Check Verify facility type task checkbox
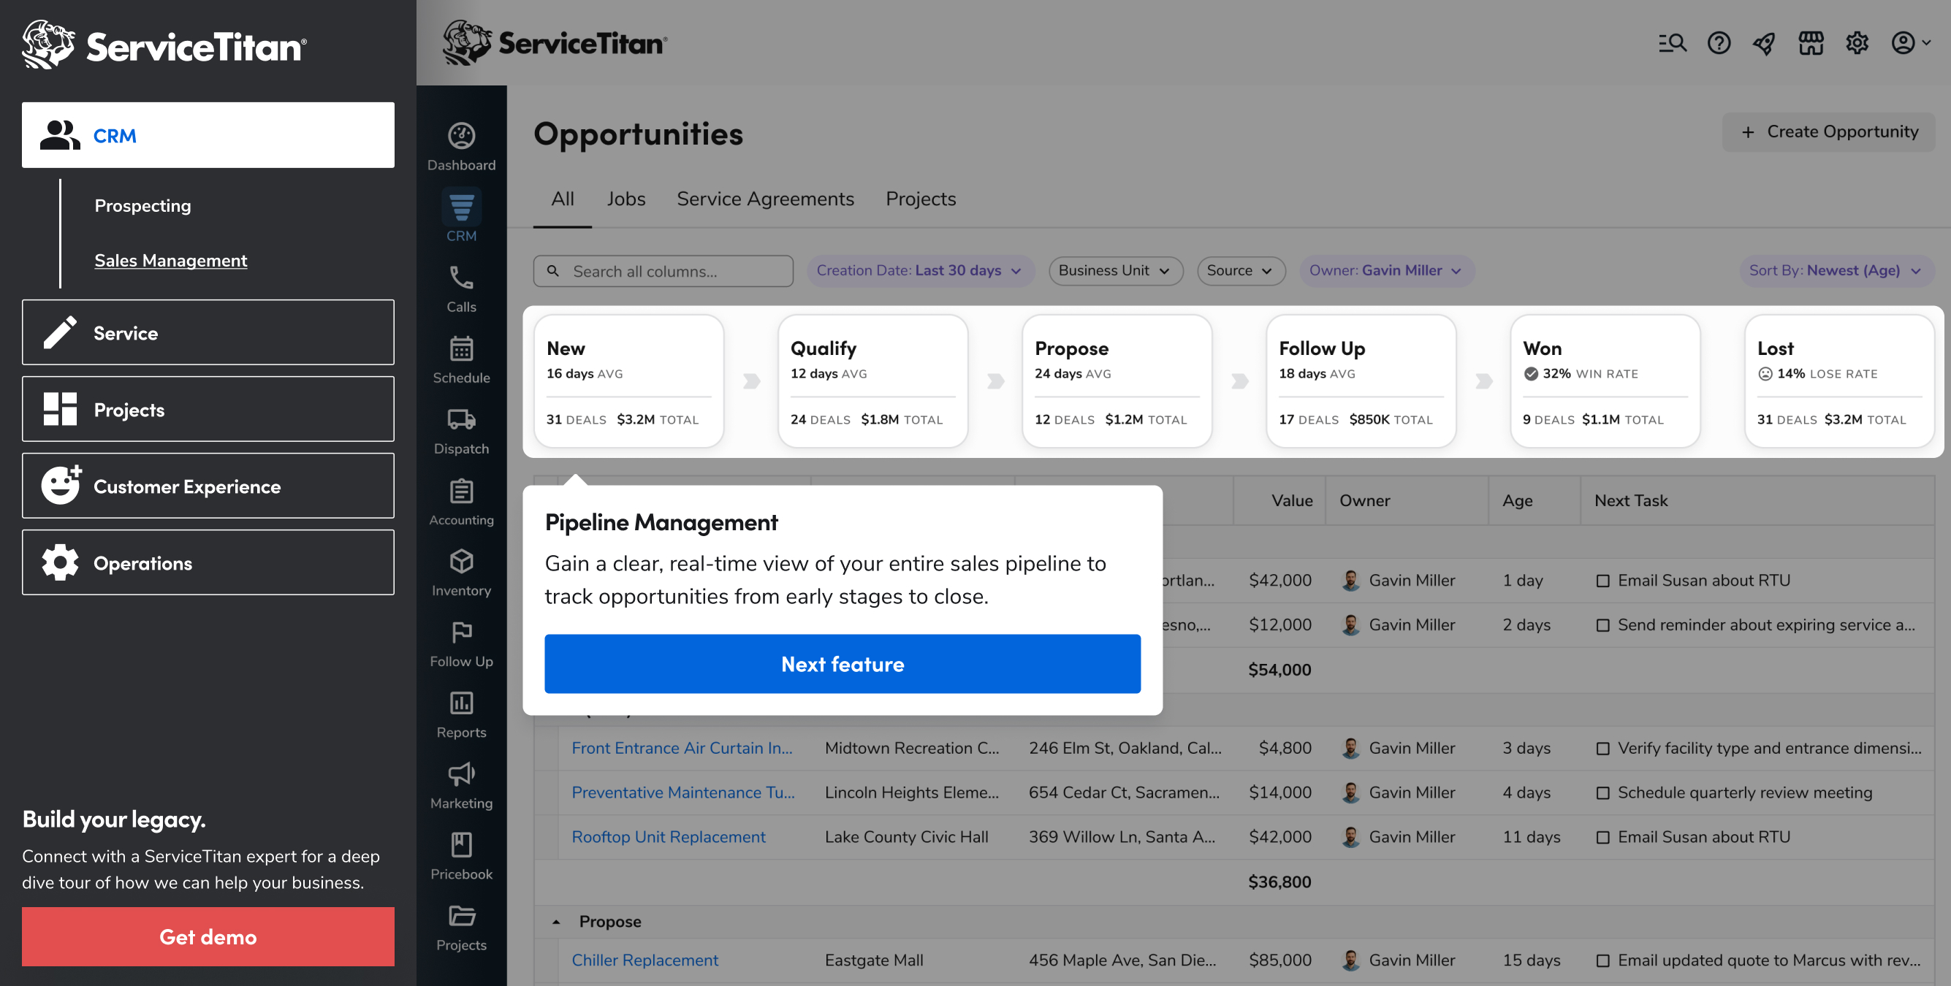This screenshot has width=1951, height=986. 1602,748
